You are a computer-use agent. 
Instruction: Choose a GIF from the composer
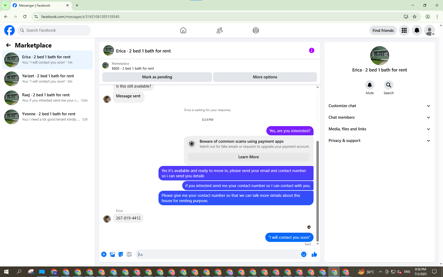tap(129, 254)
